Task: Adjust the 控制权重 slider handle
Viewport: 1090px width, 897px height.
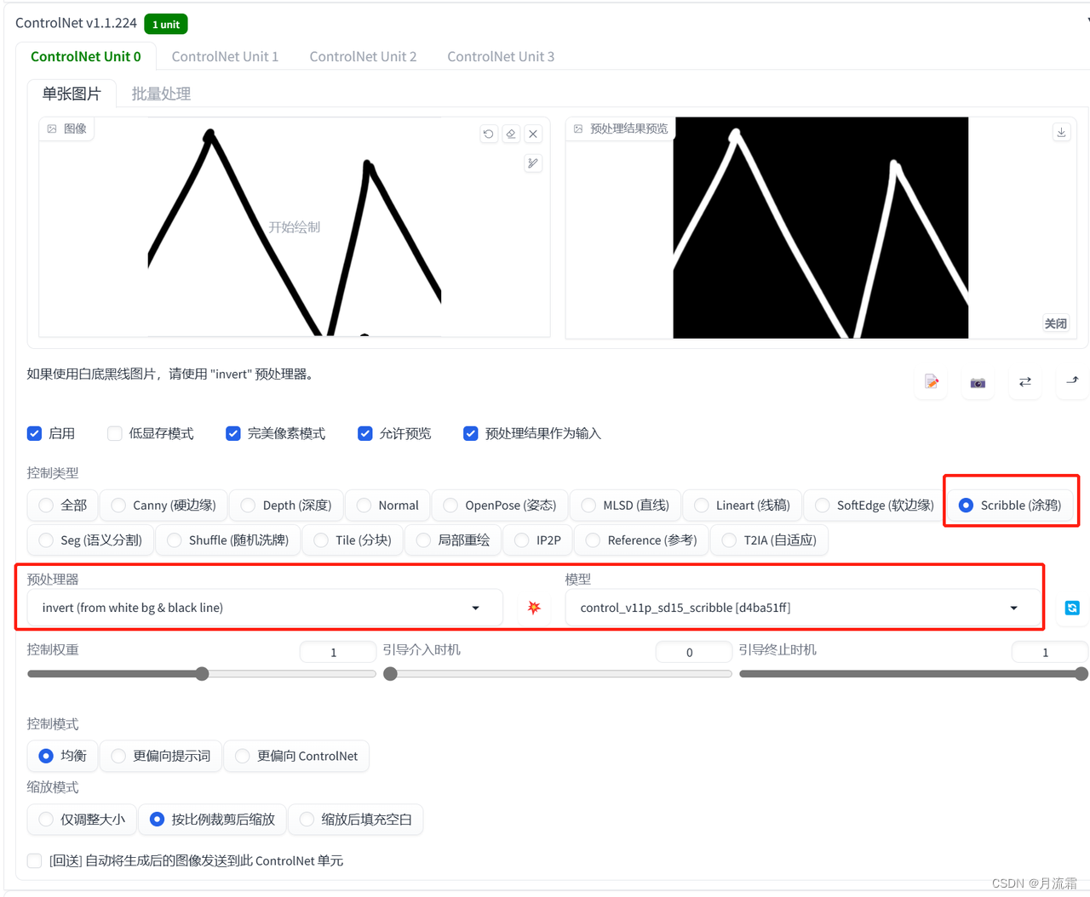Action: pyautogui.click(x=202, y=674)
